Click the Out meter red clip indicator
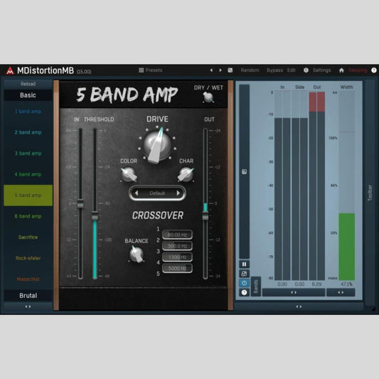The width and height of the screenshot is (379, 379). (x=317, y=102)
